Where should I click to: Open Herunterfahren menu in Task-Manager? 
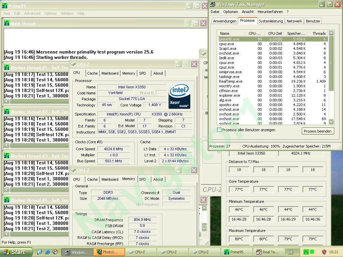[x=270, y=12]
